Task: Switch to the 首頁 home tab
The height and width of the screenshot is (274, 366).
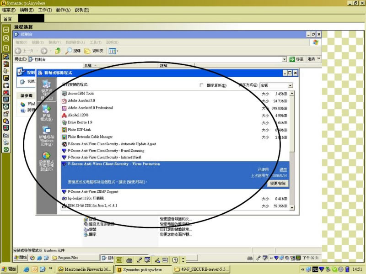Action: [x=8, y=19]
